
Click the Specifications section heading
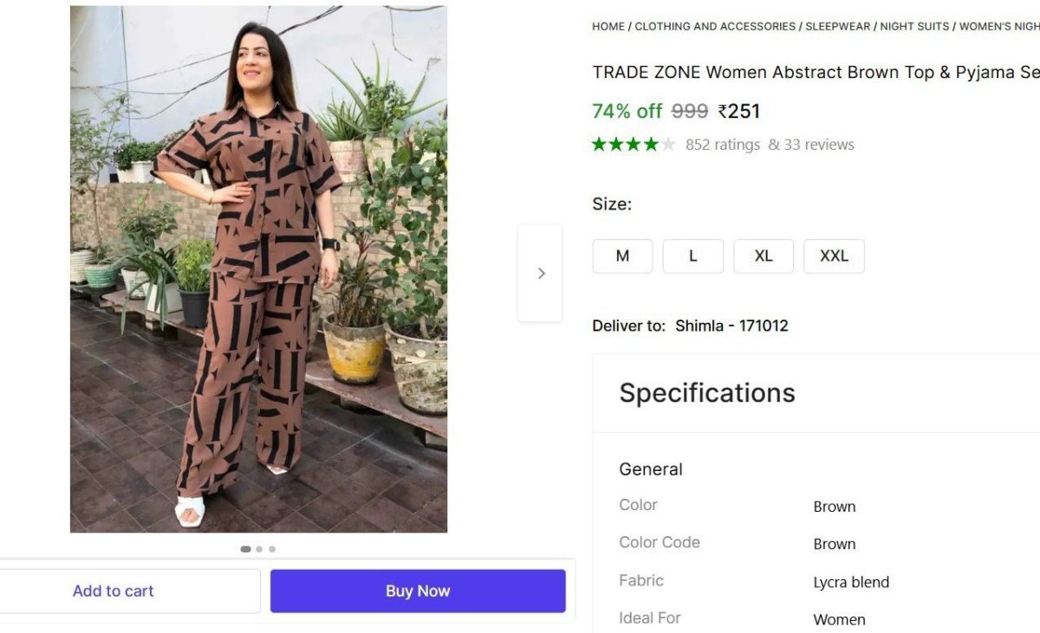(706, 392)
